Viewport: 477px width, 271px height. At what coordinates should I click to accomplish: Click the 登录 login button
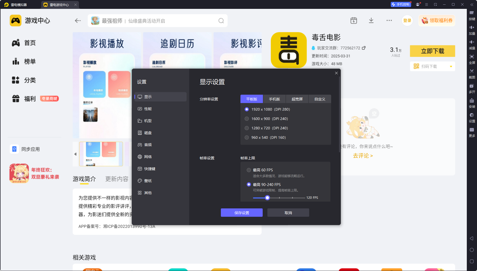pyautogui.click(x=407, y=21)
